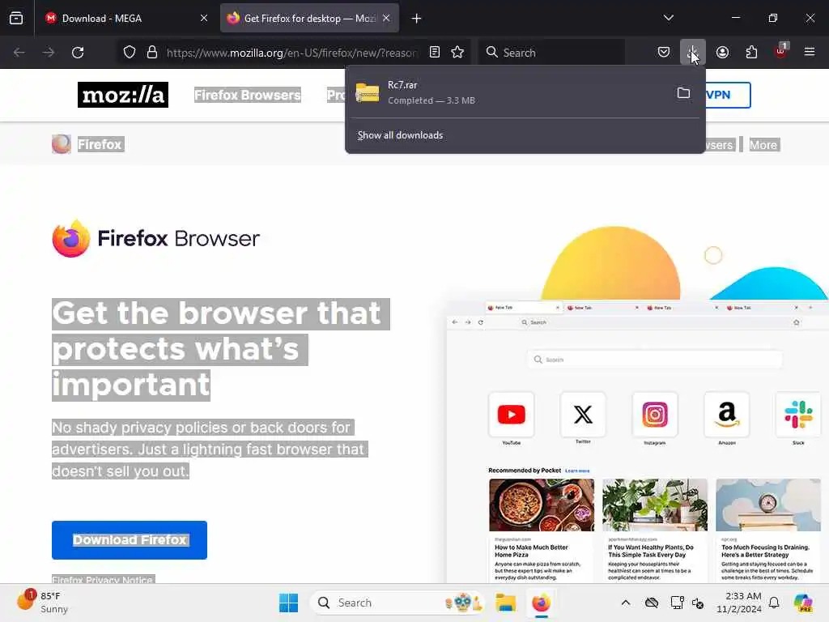
Task: Open clock showing 2:33 AM
Action: point(739,603)
